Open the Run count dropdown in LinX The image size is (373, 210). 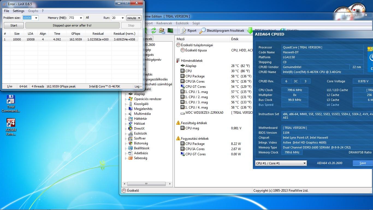(x=123, y=18)
